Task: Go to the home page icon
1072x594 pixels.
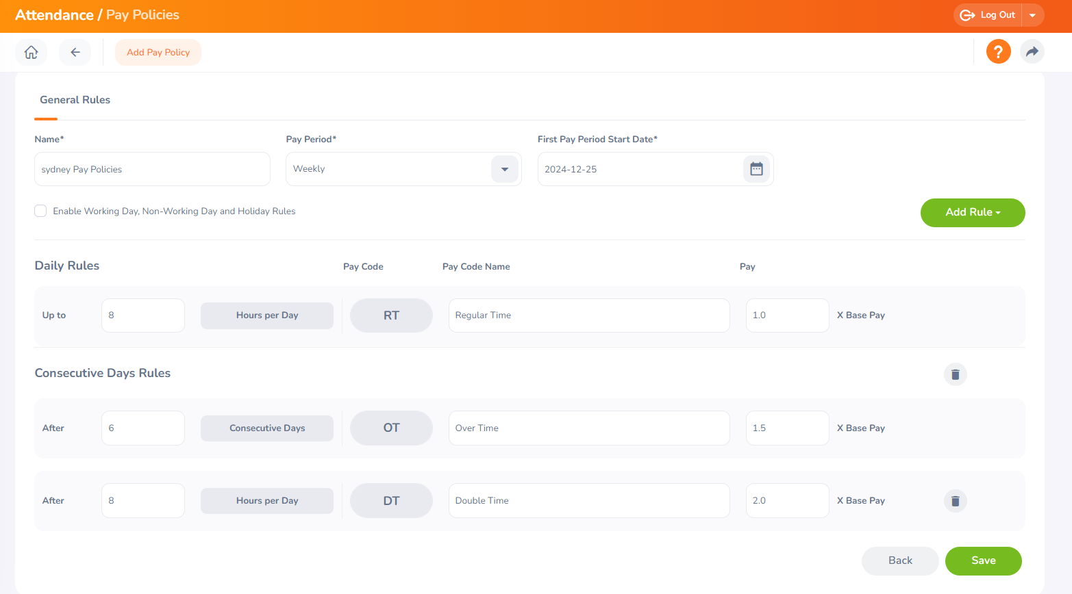Action: [x=32, y=53]
